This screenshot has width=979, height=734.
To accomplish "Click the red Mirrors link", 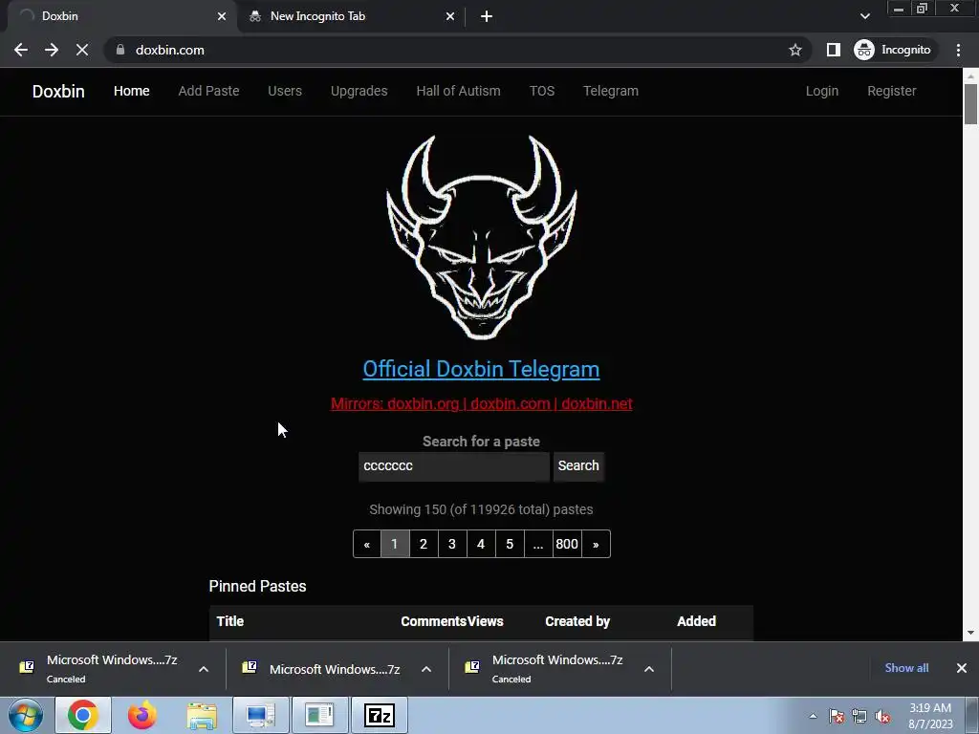I will 482,404.
